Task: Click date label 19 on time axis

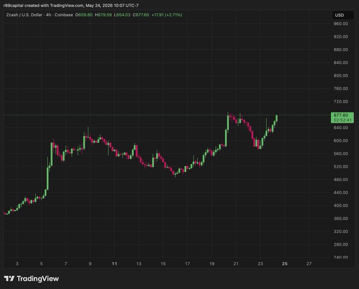Action: point(212,264)
